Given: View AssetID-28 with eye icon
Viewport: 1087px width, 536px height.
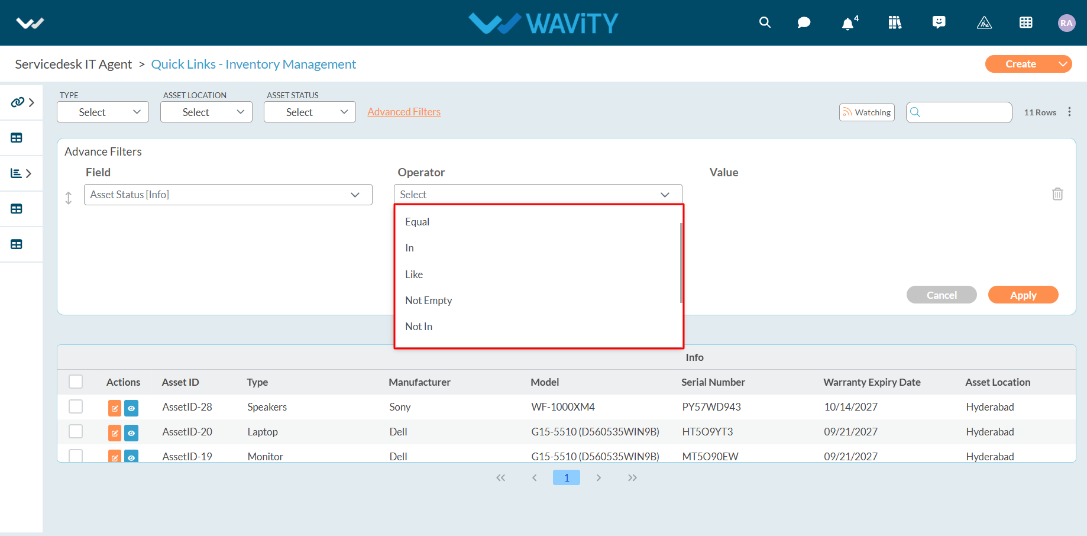Looking at the screenshot, I should pos(131,408).
